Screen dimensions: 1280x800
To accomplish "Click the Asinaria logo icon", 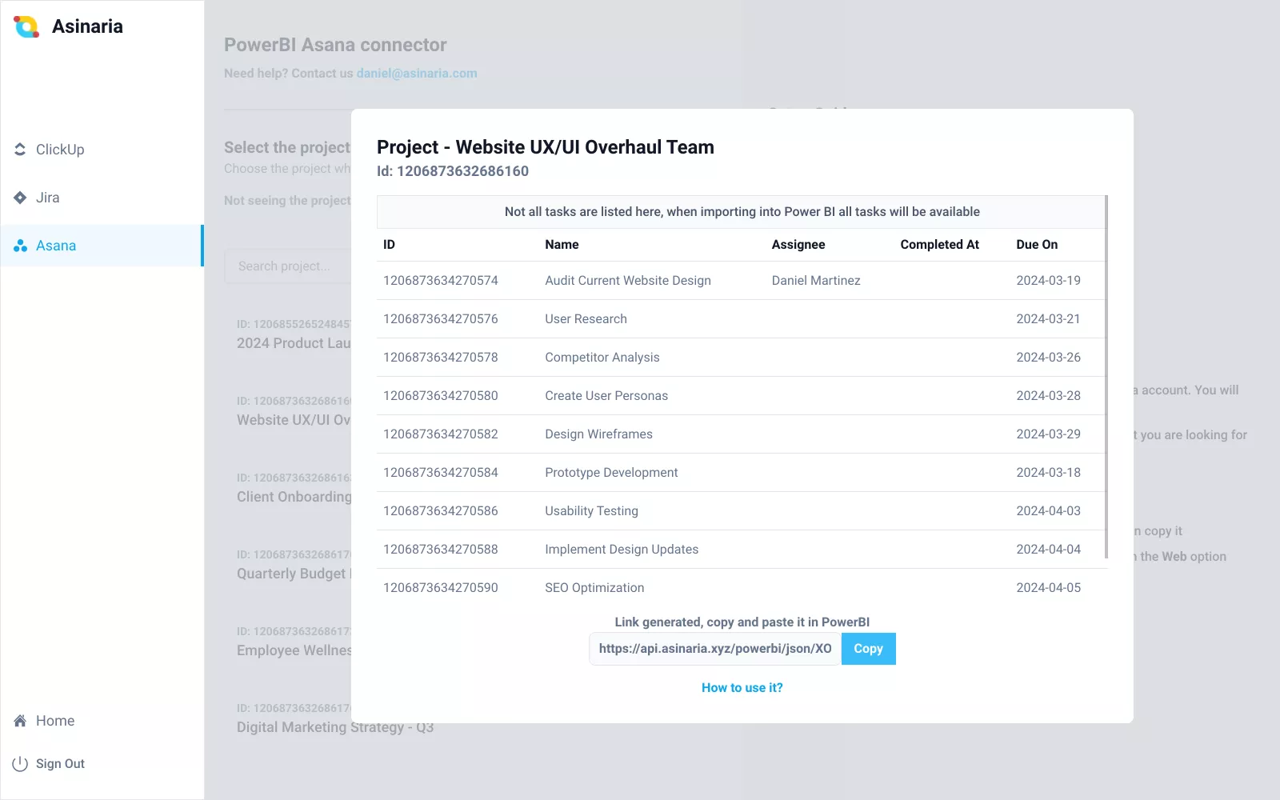I will [x=26, y=27].
